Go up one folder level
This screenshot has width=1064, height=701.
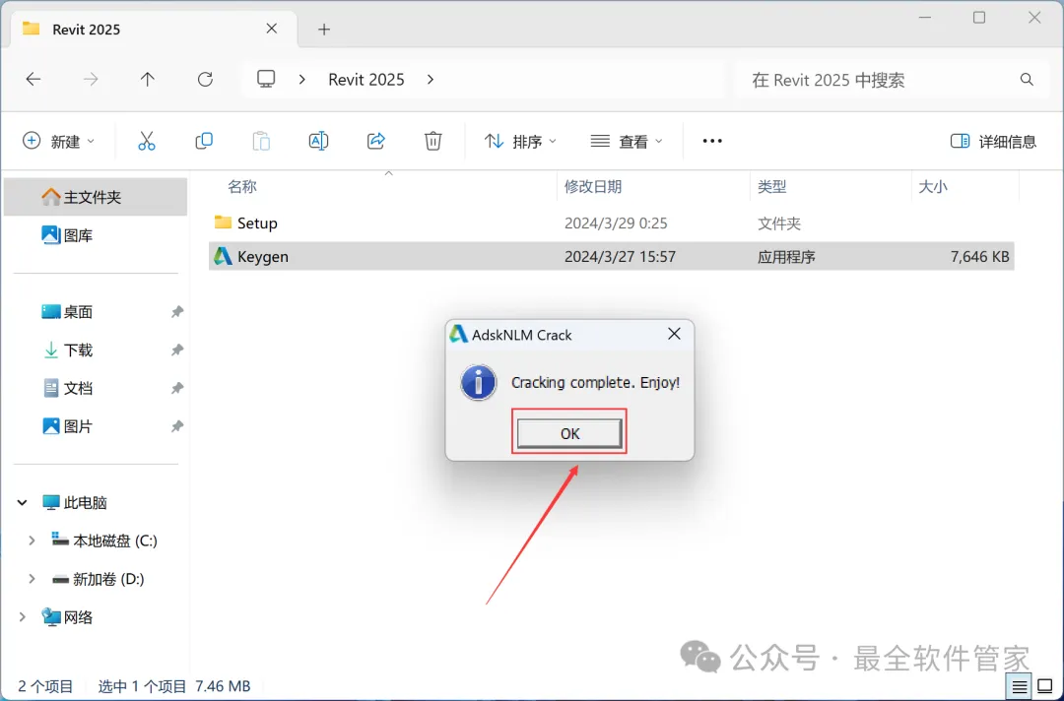147,80
